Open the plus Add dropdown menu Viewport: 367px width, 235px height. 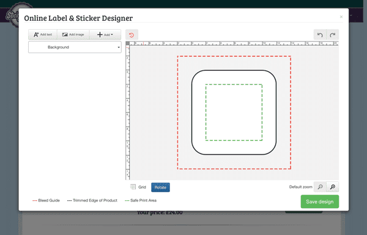pyautogui.click(x=105, y=35)
